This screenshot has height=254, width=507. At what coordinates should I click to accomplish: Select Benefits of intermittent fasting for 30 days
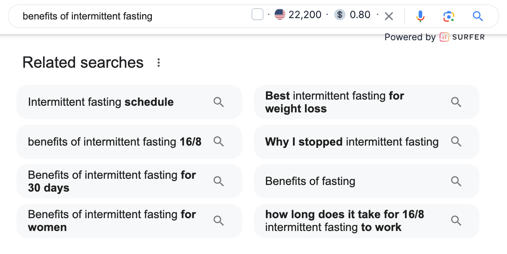pyautogui.click(x=112, y=181)
